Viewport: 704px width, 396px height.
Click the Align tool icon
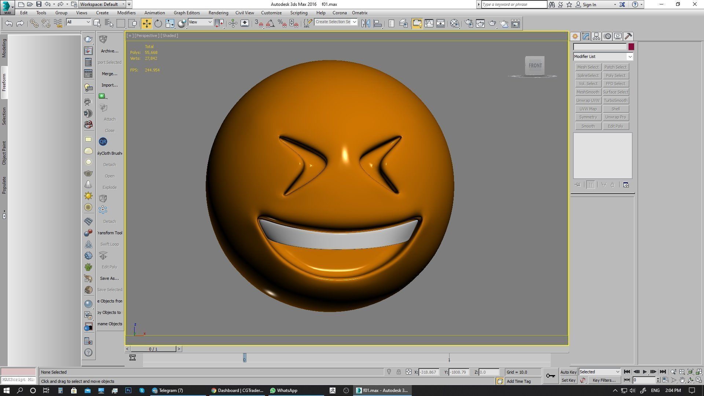coord(377,23)
